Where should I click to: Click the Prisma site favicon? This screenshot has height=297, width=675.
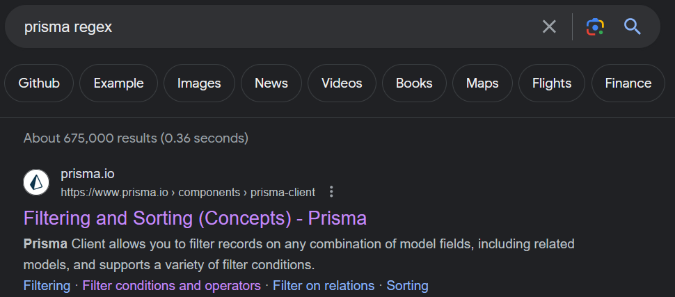36,182
